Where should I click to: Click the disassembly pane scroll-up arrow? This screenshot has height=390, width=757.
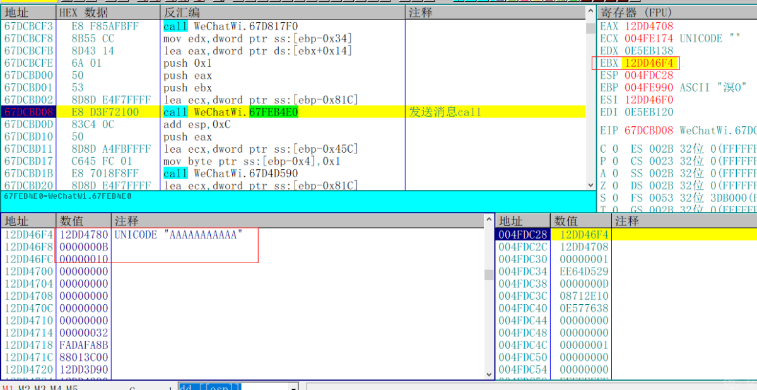pyautogui.click(x=591, y=13)
